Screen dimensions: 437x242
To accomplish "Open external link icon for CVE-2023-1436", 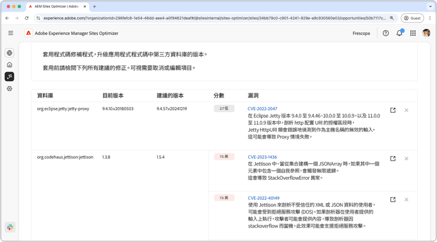I will 393,158.
